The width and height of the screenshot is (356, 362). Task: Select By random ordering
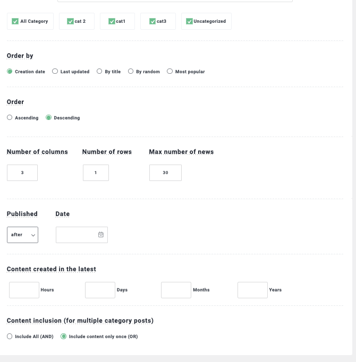click(131, 71)
